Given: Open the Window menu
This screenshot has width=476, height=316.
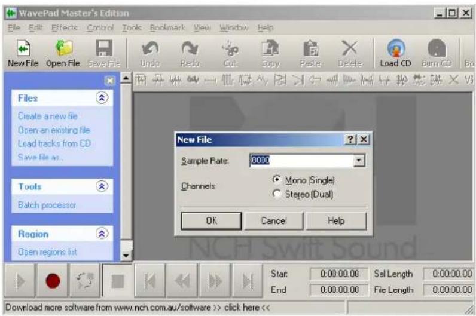Looking at the screenshot, I should pos(234,28).
